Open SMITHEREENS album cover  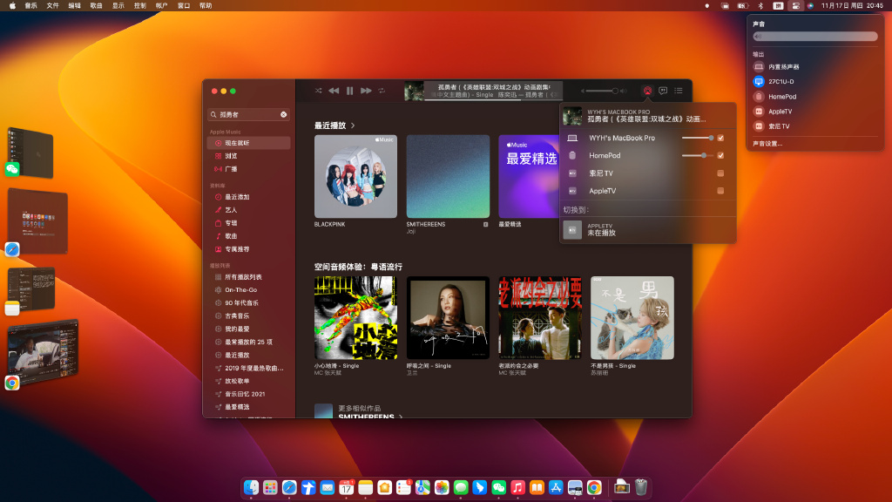click(x=448, y=176)
